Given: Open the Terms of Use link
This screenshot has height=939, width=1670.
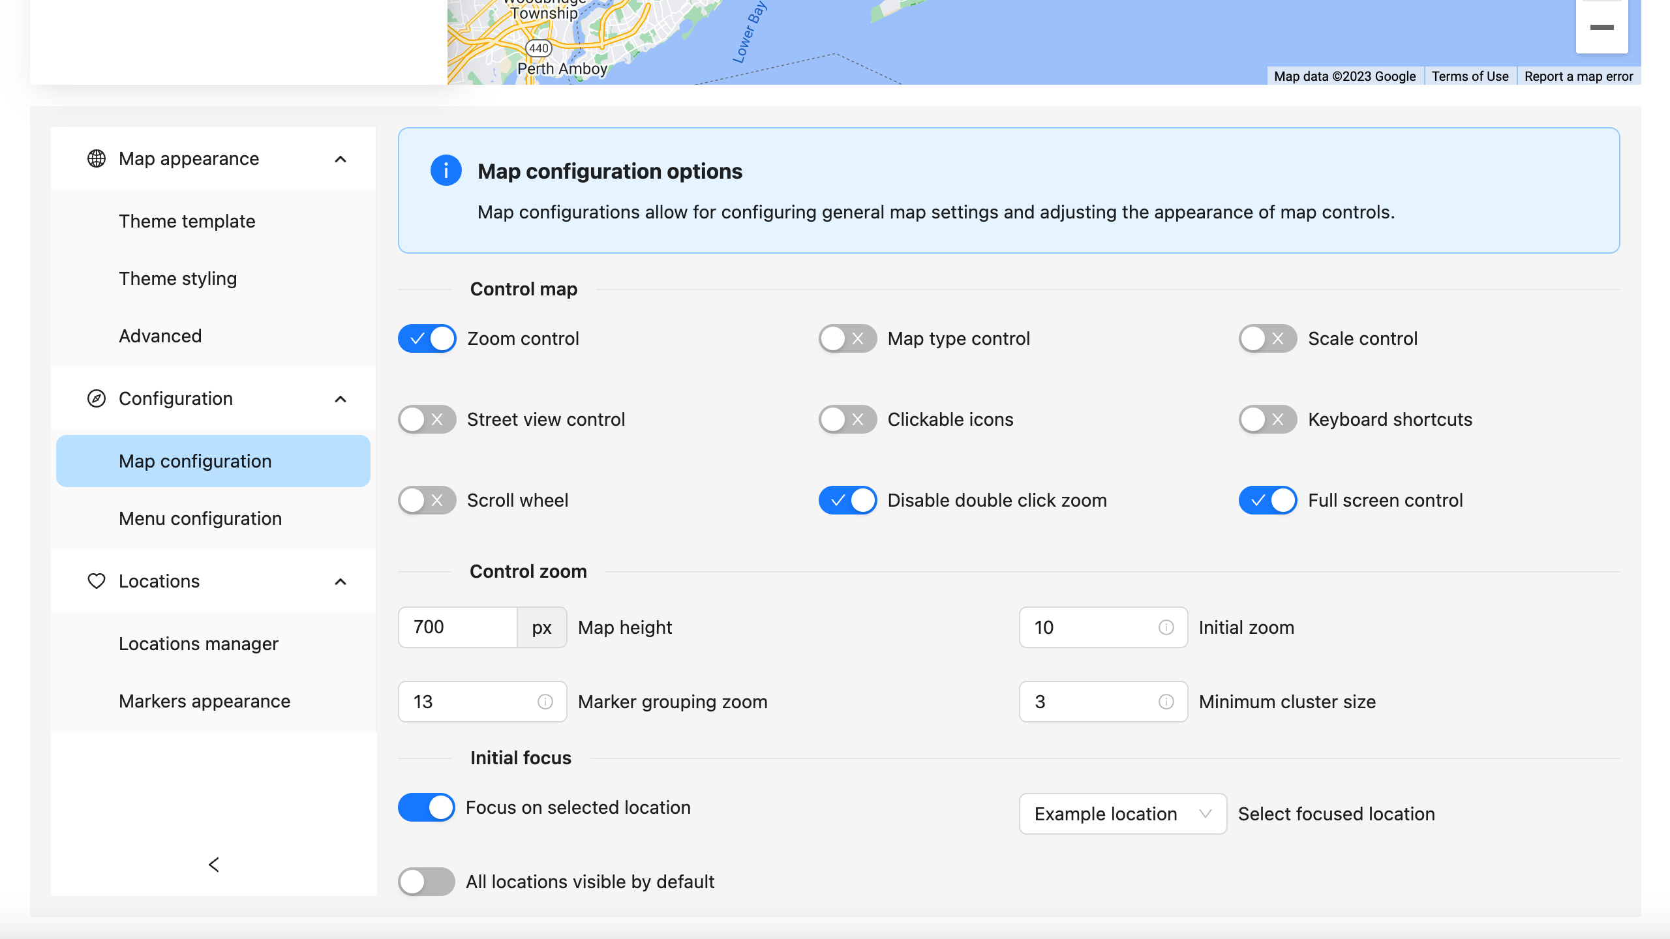Looking at the screenshot, I should click(1470, 76).
